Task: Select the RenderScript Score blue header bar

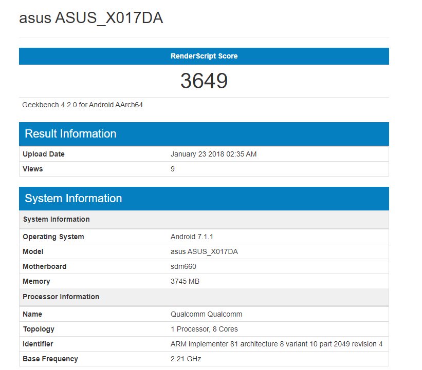Action: click(204, 56)
